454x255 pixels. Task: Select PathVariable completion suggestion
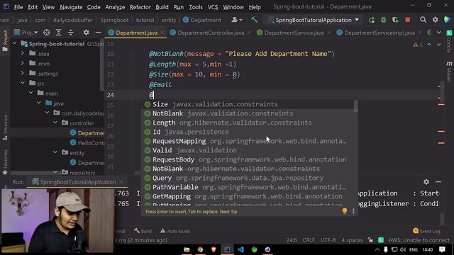(248, 187)
